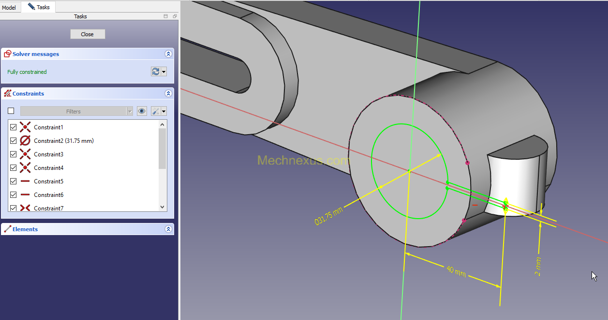Select the Constraint3 label text

coord(48,154)
